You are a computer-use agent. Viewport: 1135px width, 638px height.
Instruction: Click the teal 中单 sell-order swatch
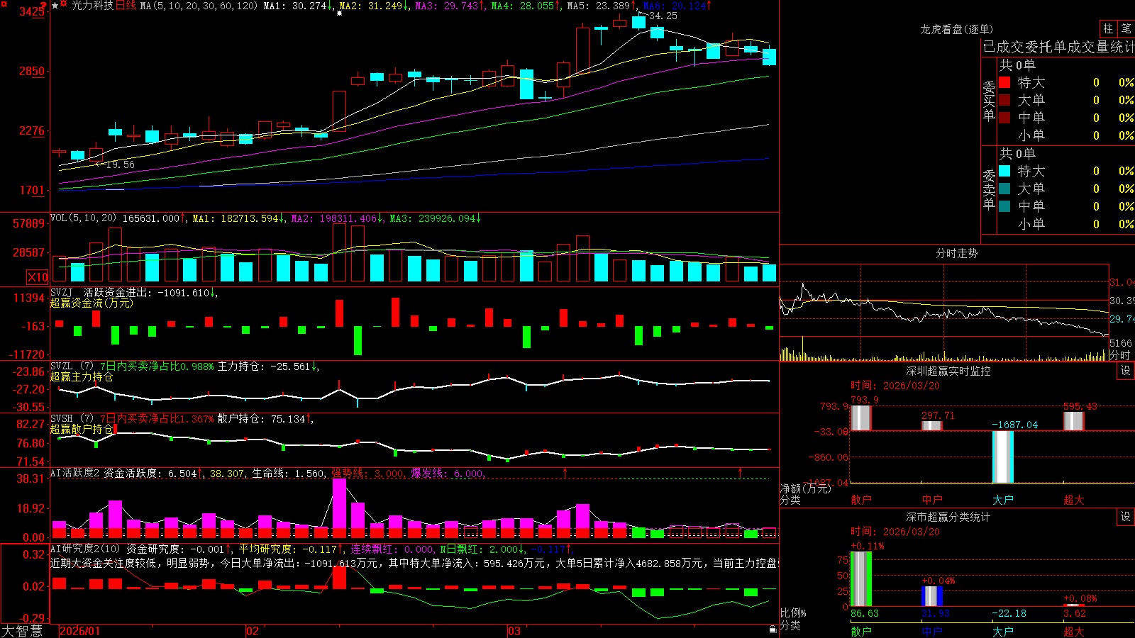click(x=1004, y=206)
